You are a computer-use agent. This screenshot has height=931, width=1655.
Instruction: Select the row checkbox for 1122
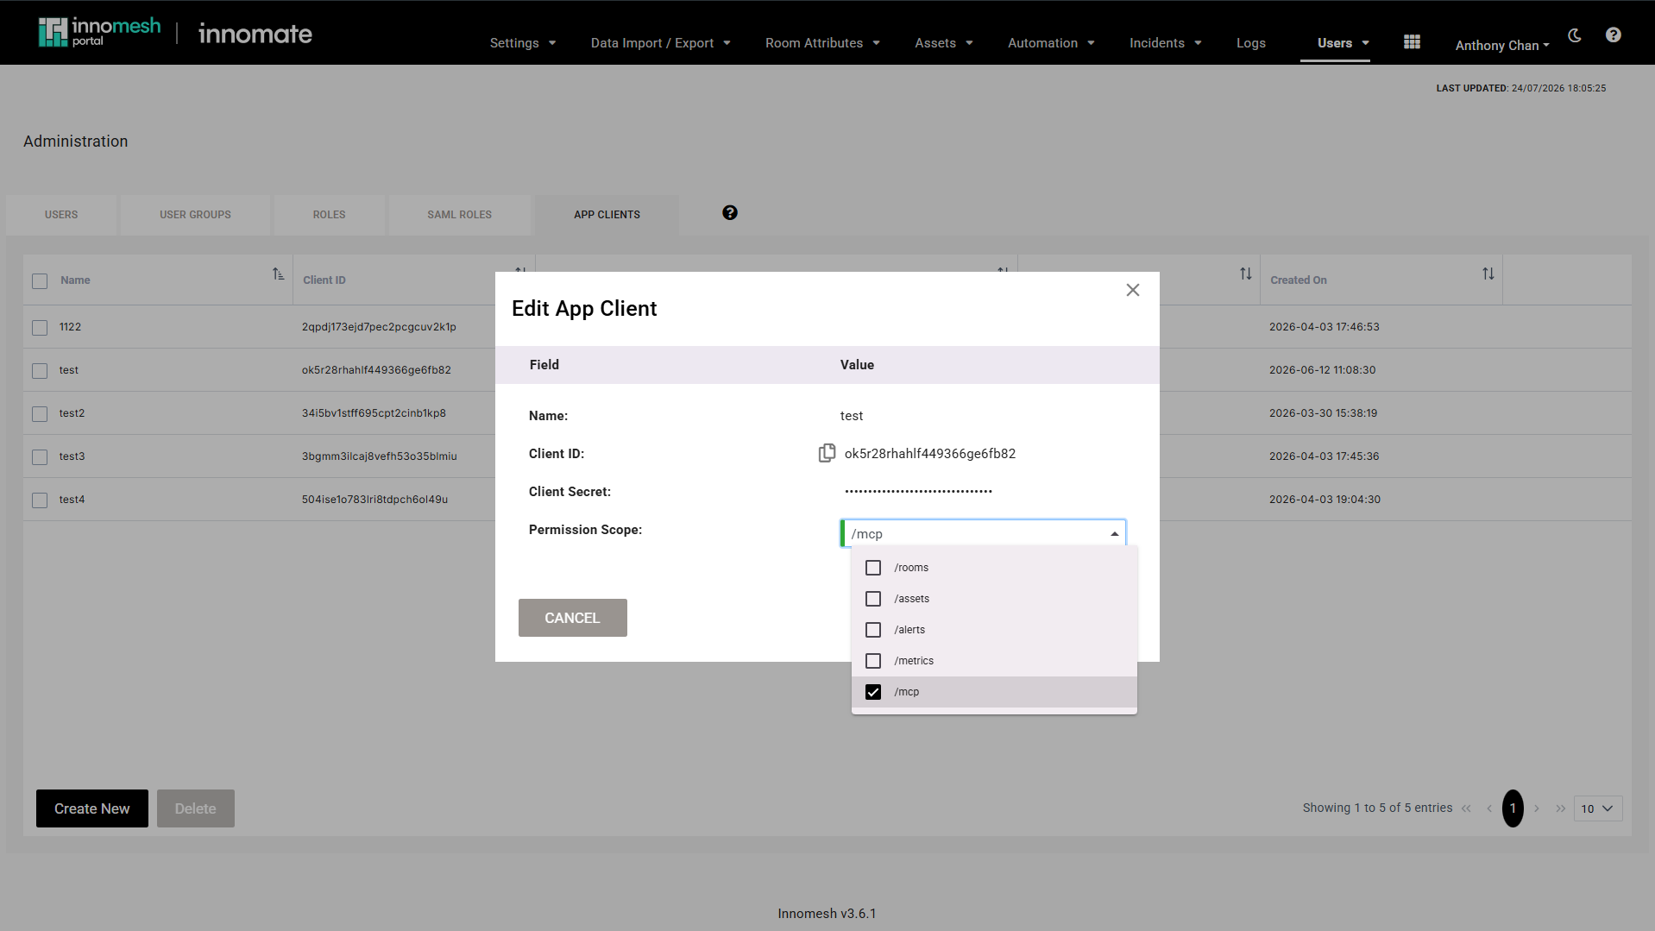click(40, 327)
